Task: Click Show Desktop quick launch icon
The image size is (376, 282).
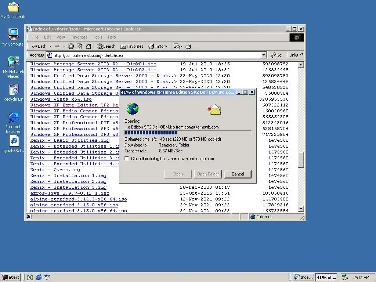Action: (30, 277)
